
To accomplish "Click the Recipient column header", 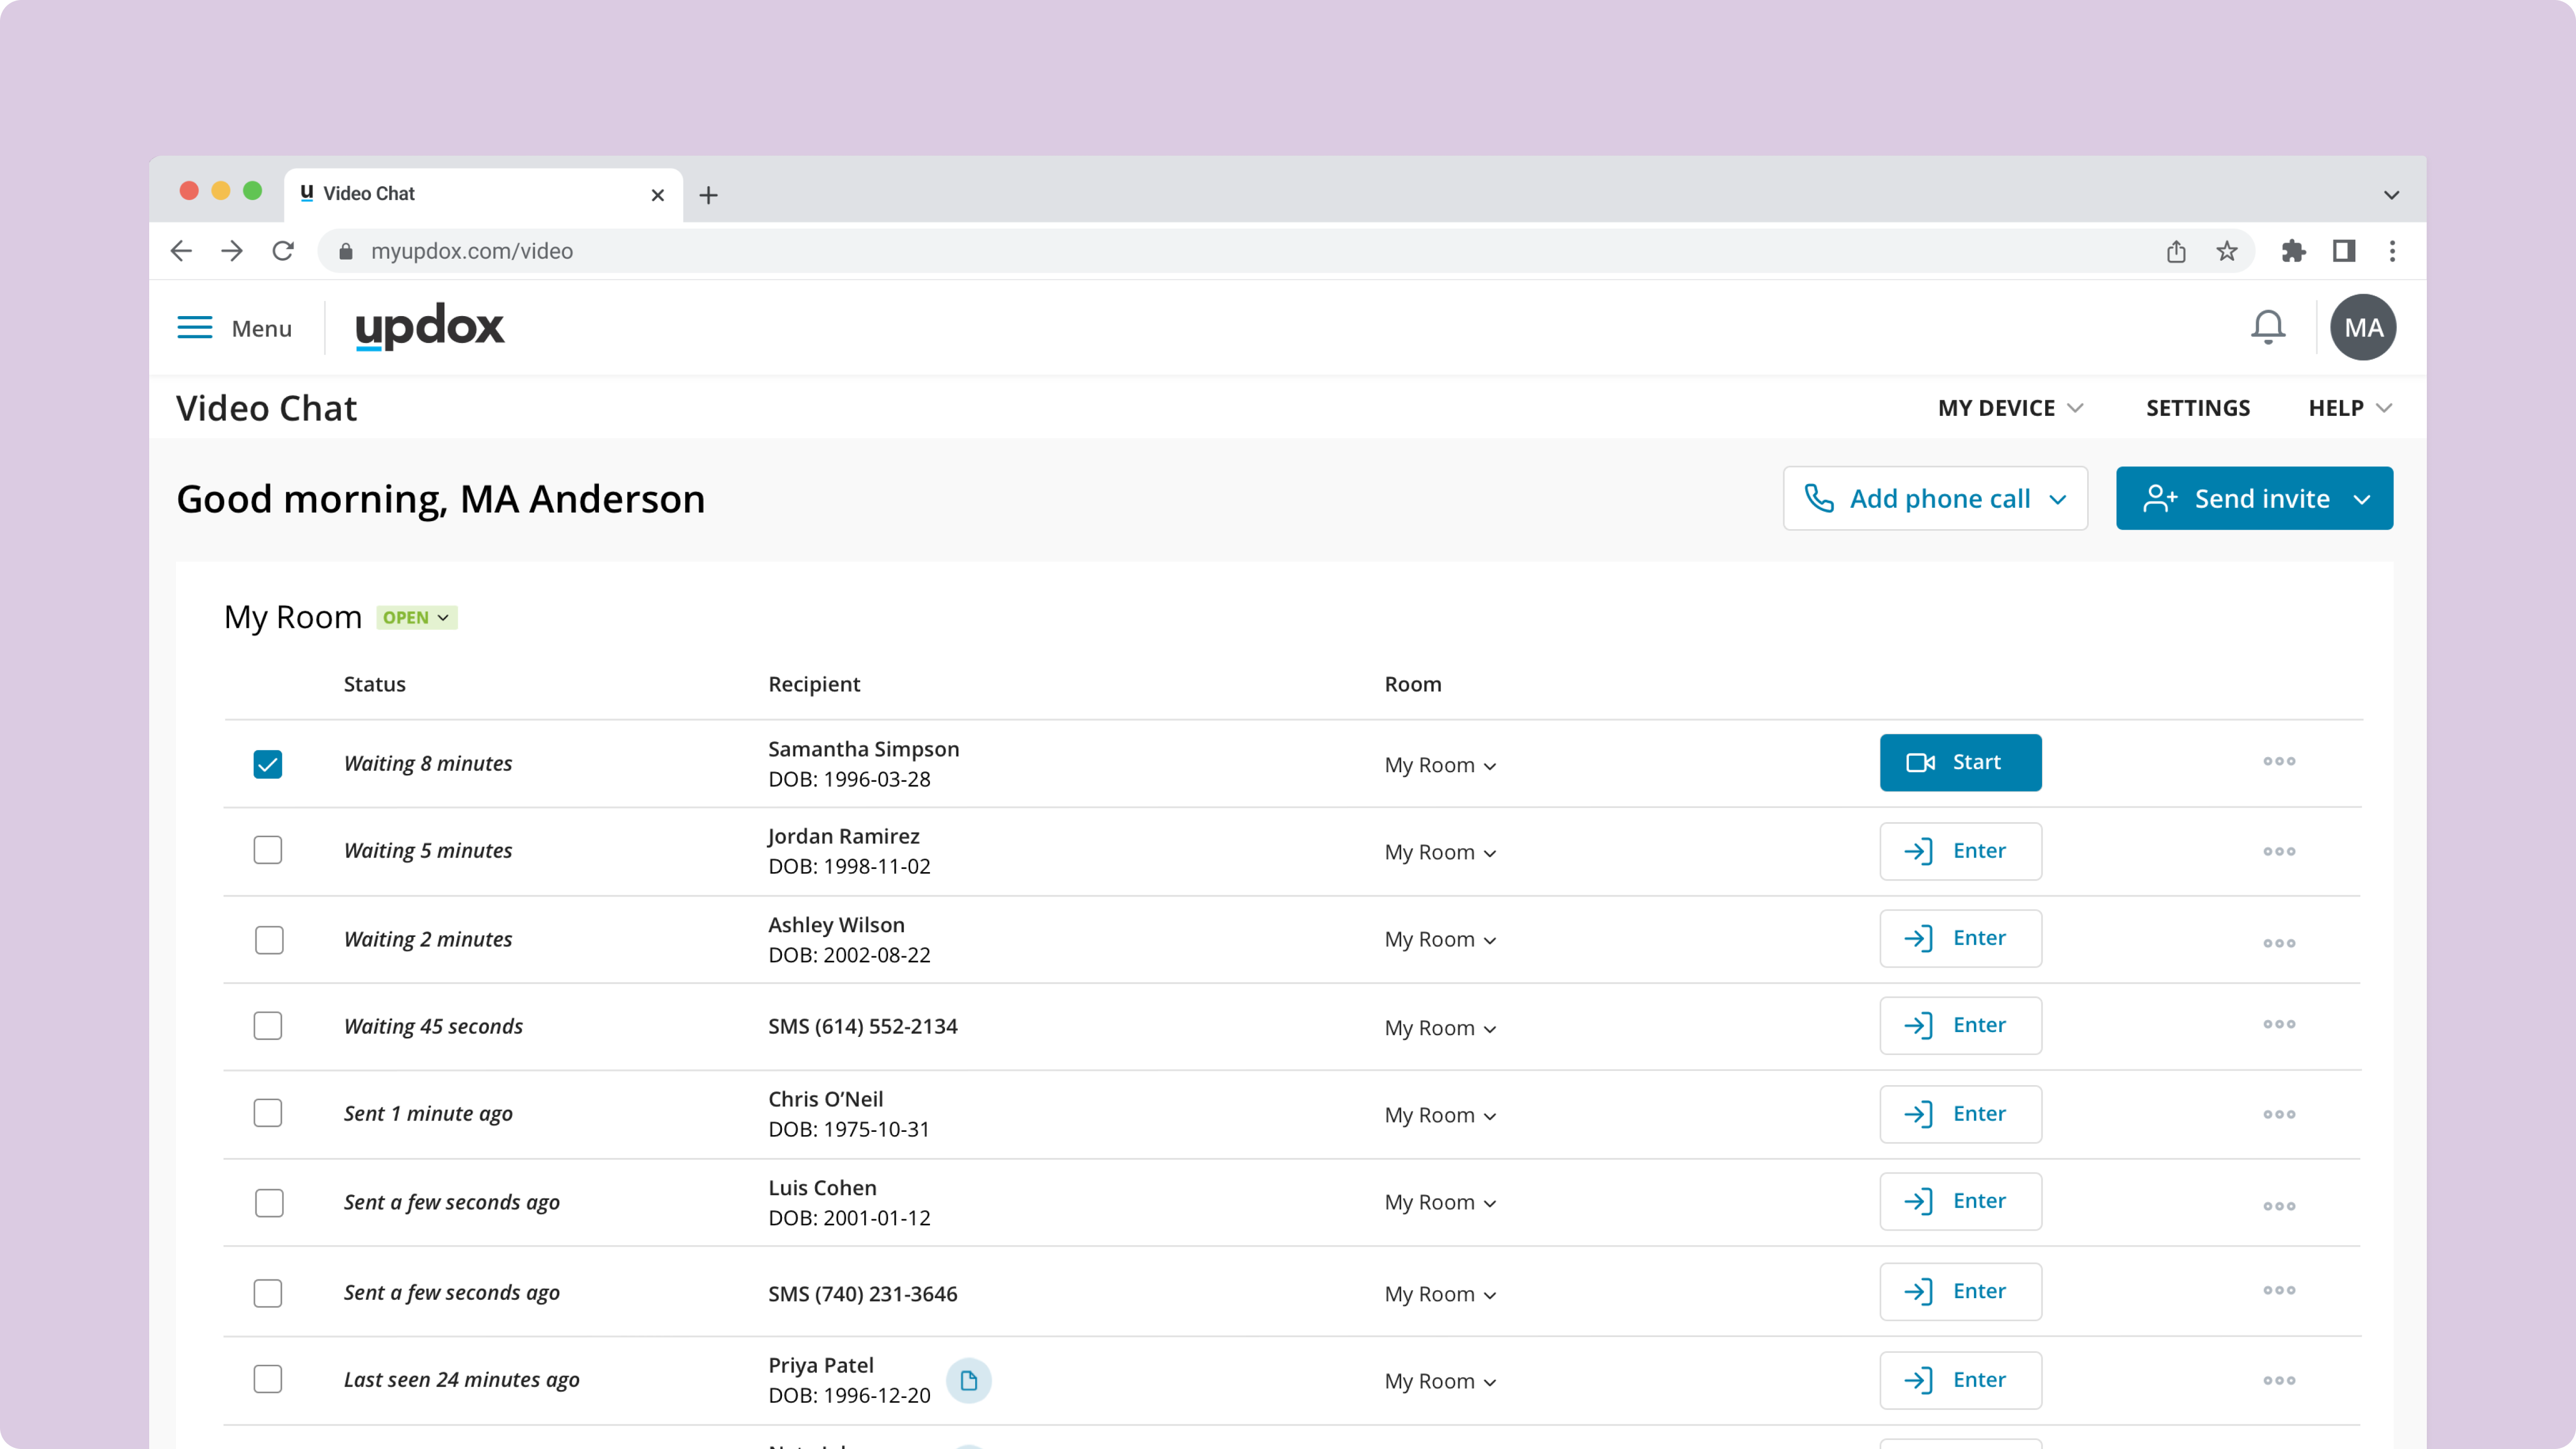I will point(814,684).
